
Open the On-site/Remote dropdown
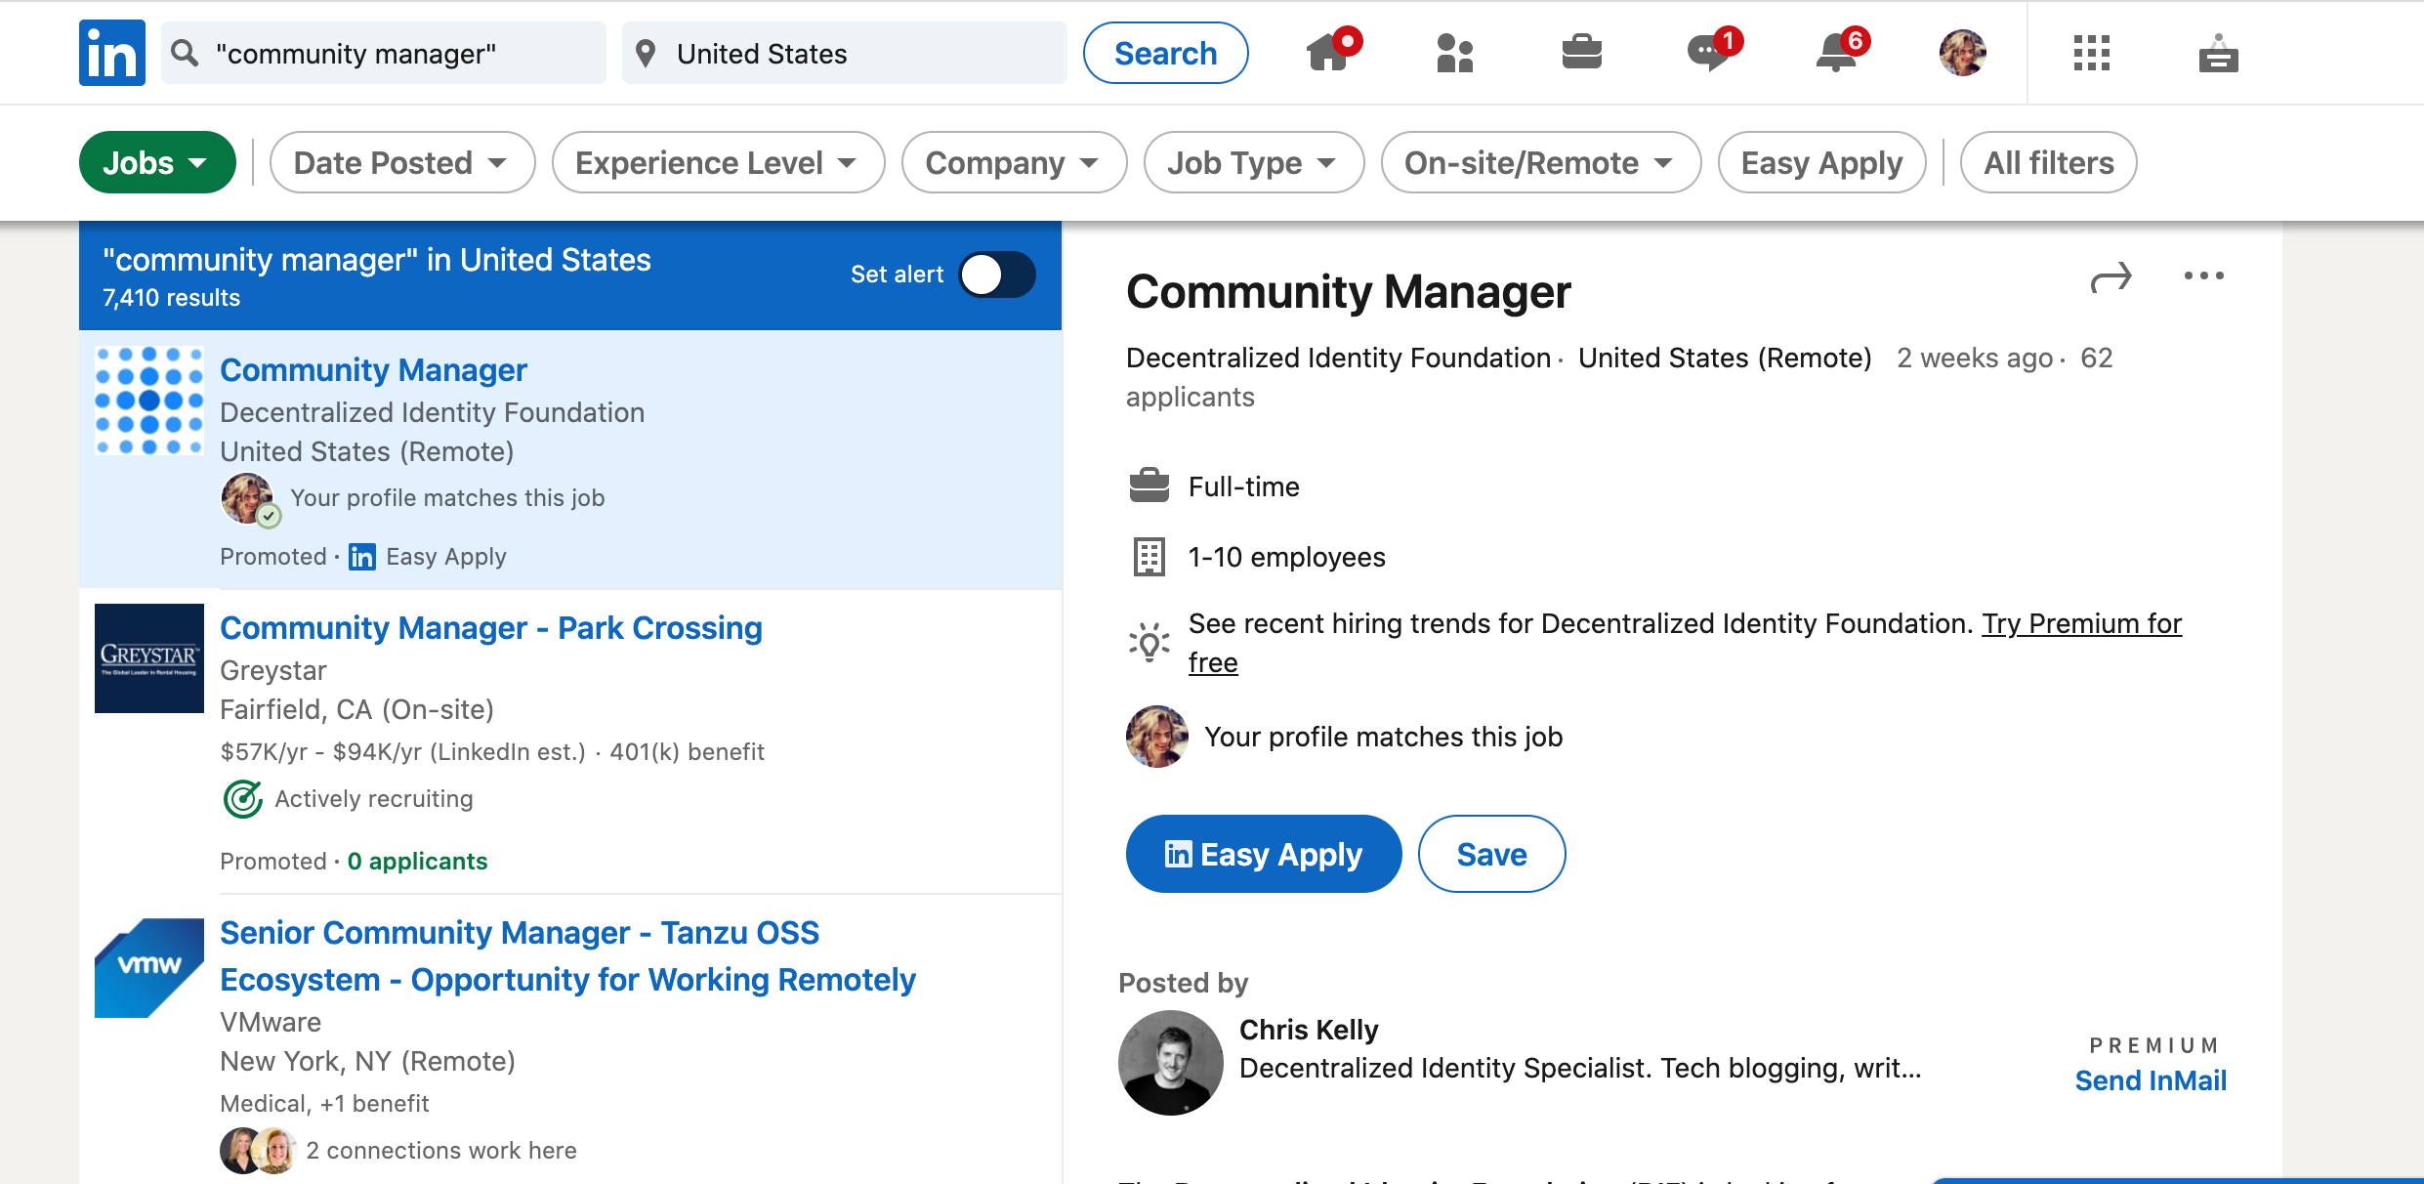(1540, 162)
